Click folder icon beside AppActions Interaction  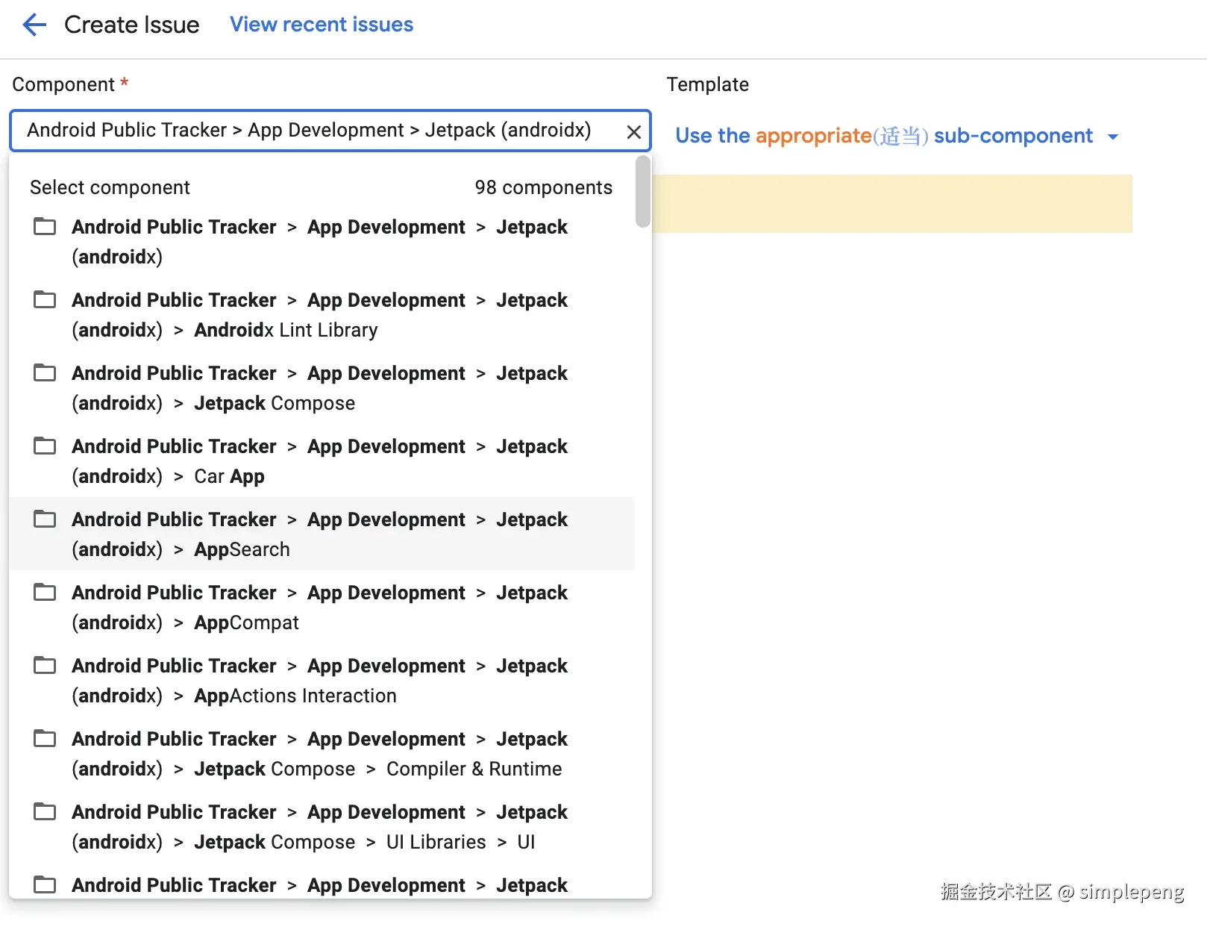coord(45,666)
